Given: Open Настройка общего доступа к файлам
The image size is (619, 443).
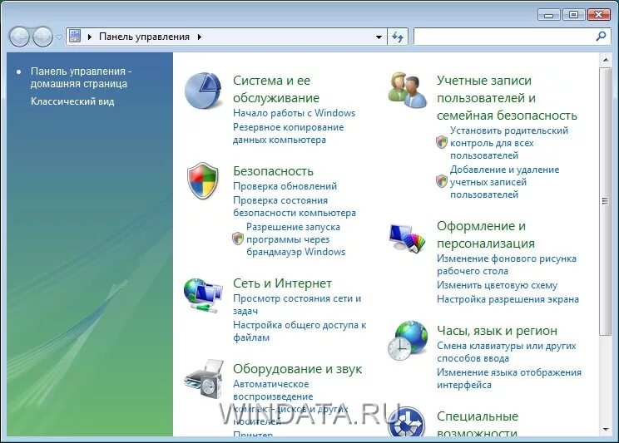Looking at the screenshot, I should click(300, 331).
